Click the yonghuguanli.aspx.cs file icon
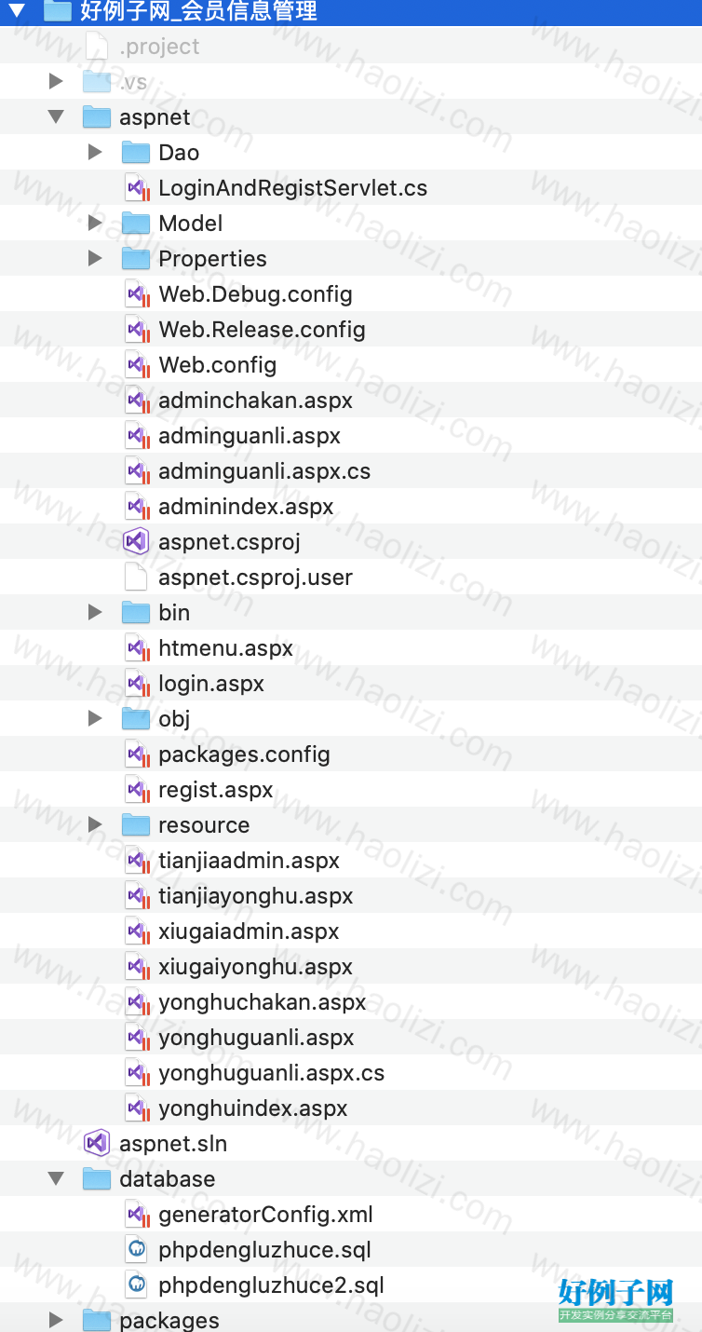This screenshot has height=1332, width=702. pos(137,1073)
